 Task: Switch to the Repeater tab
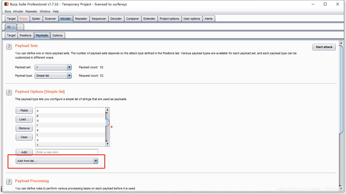click(81, 19)
